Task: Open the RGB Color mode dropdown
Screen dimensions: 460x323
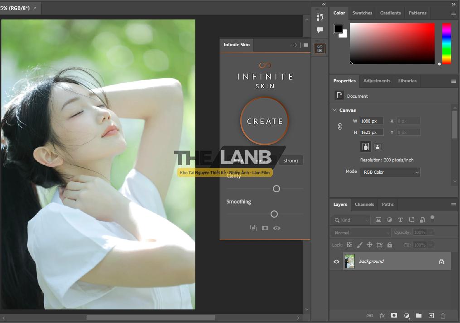Action: click(390, 172)
